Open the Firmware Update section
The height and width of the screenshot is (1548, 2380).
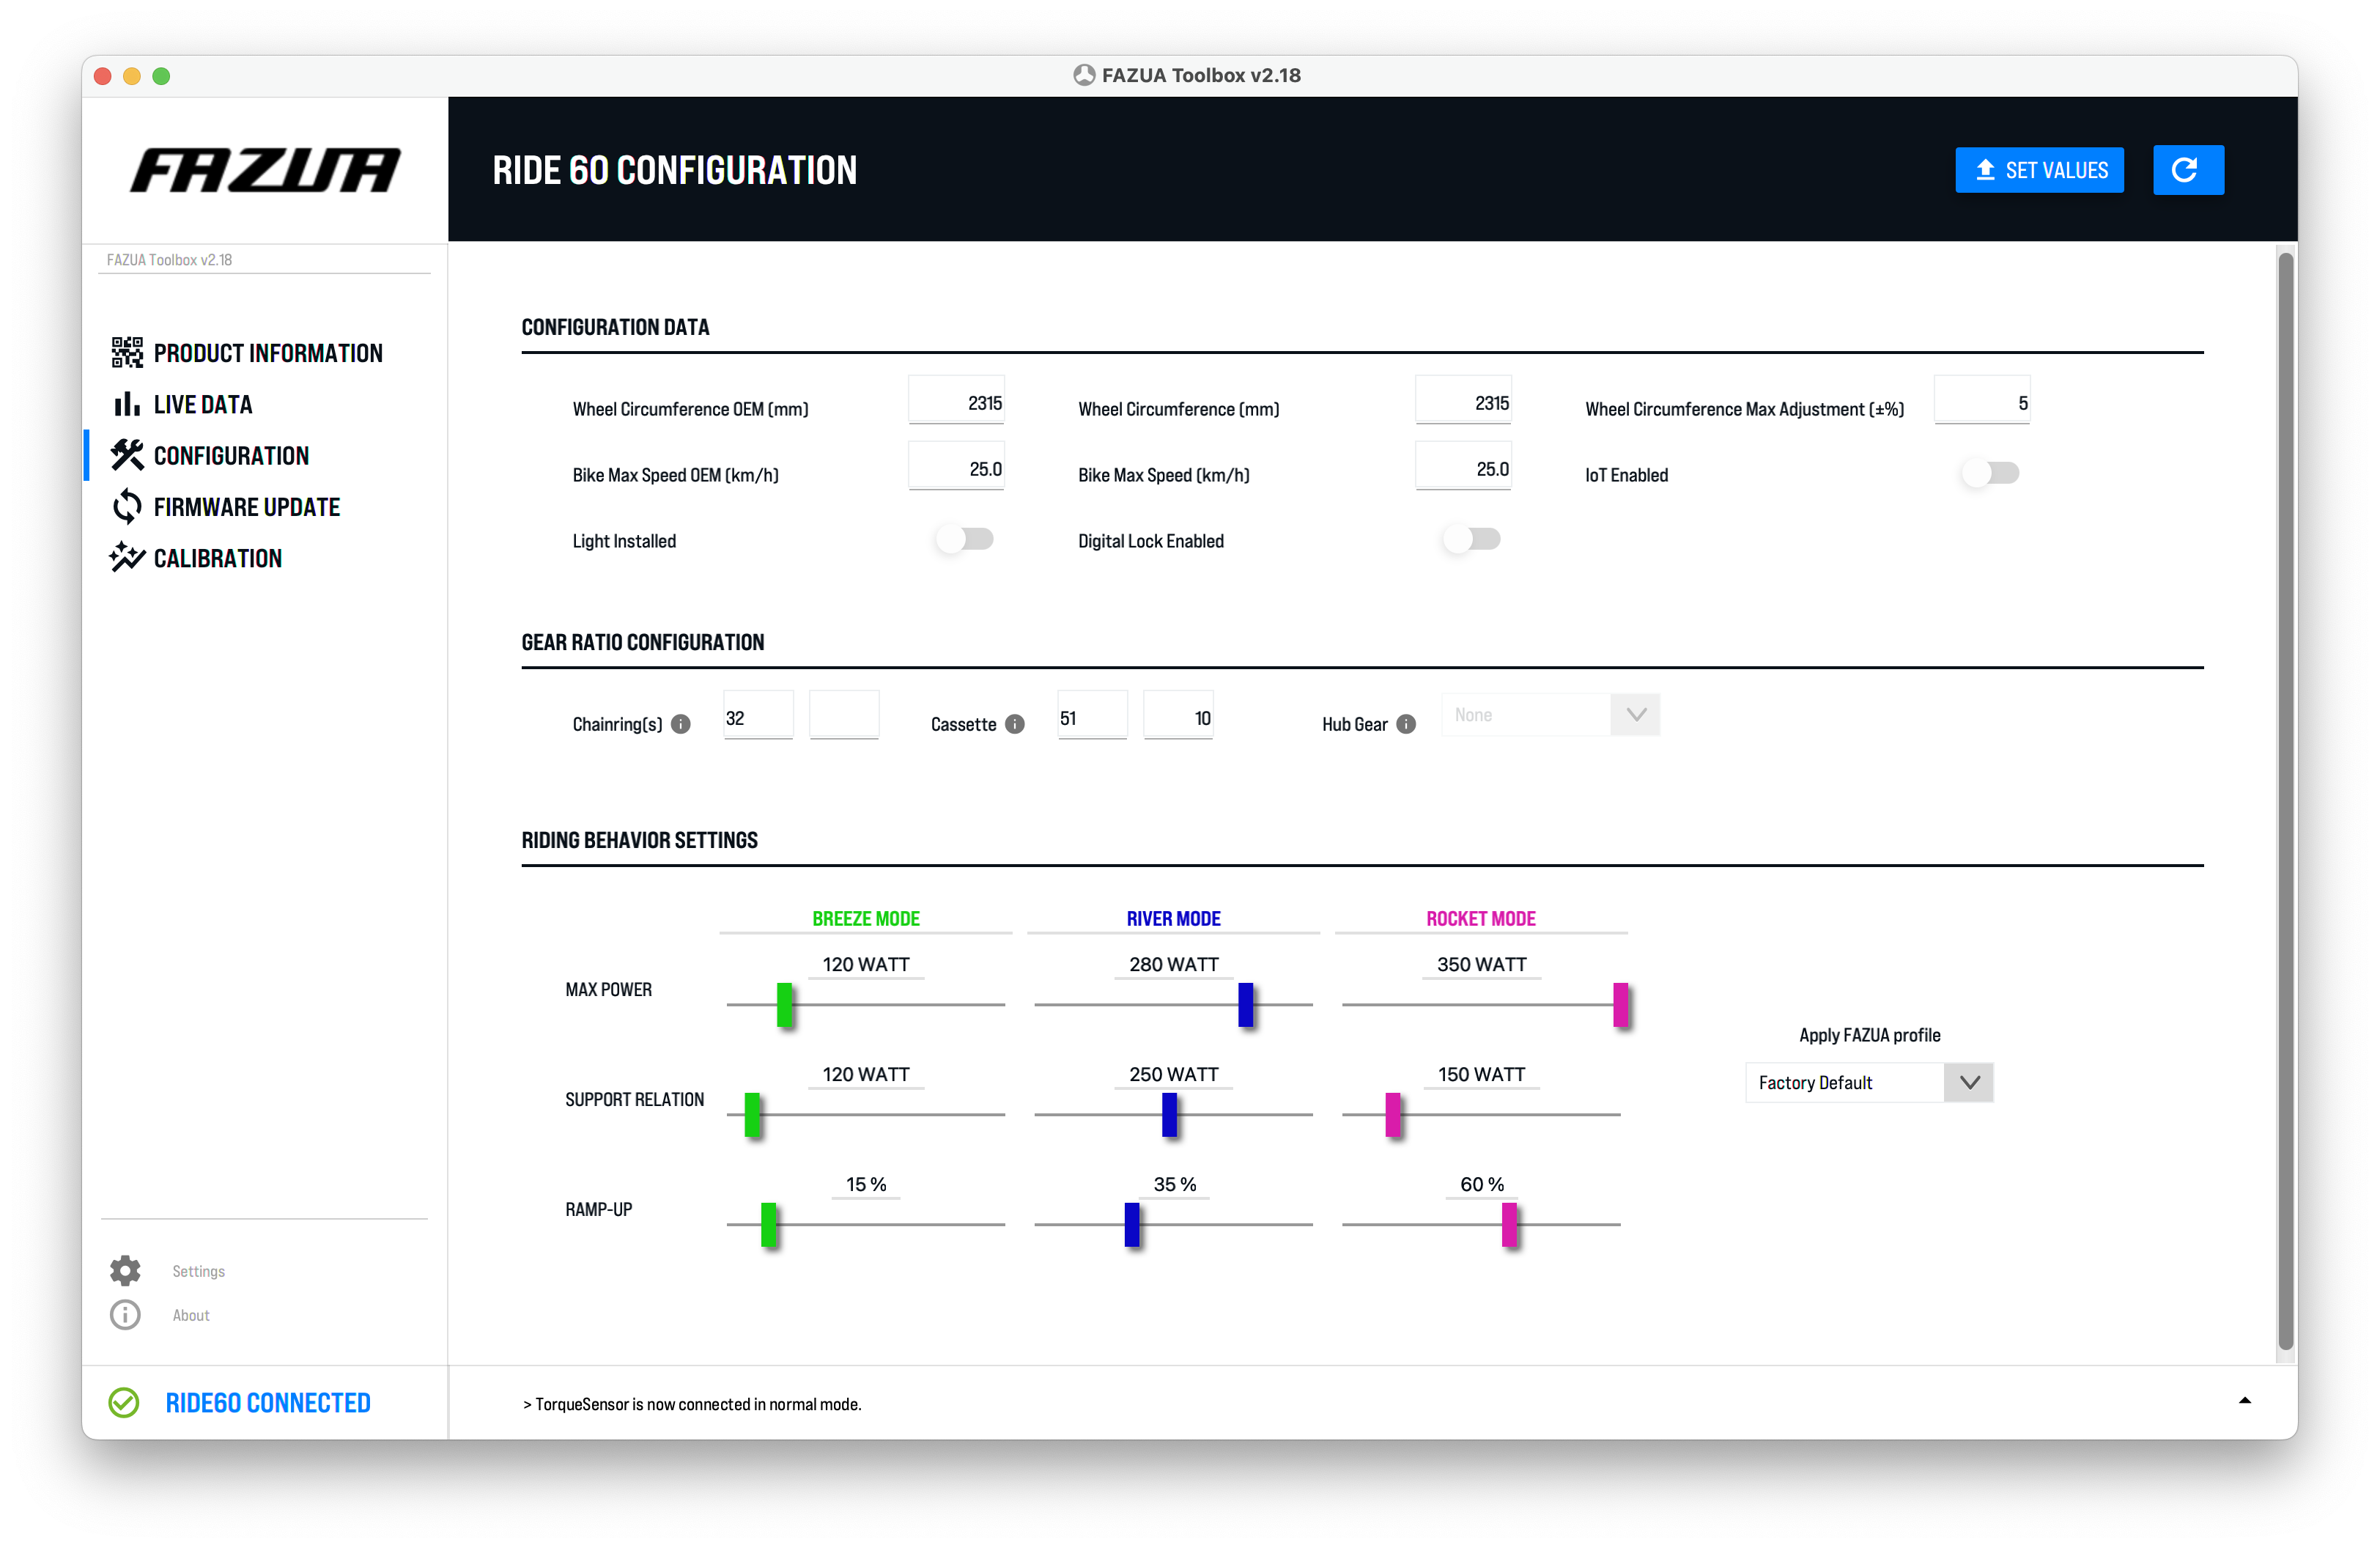(x=247, y=507)
